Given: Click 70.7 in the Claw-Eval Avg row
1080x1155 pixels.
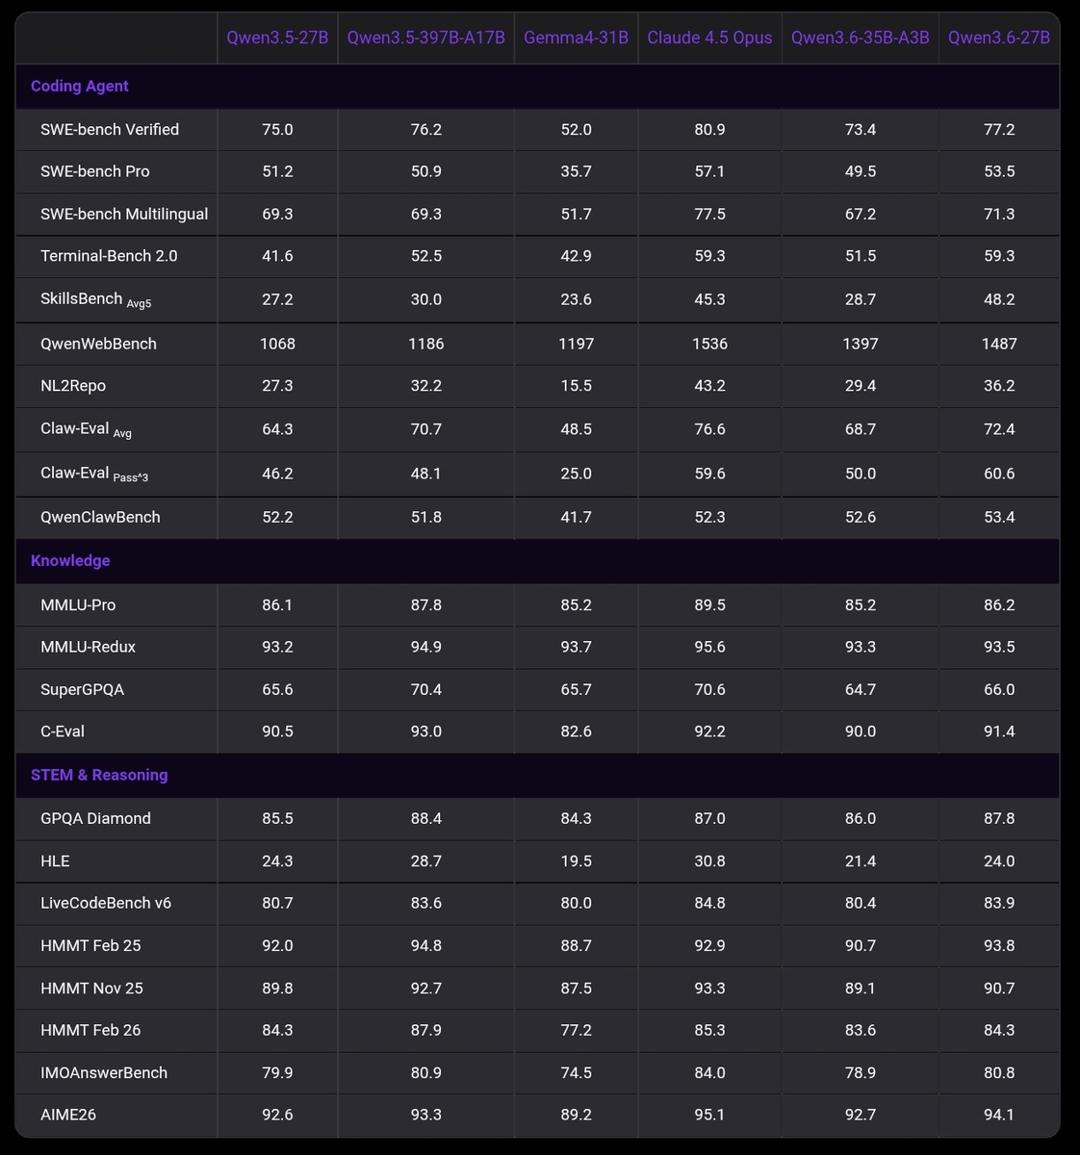Looking at the screenshot, I should (425, 429).
